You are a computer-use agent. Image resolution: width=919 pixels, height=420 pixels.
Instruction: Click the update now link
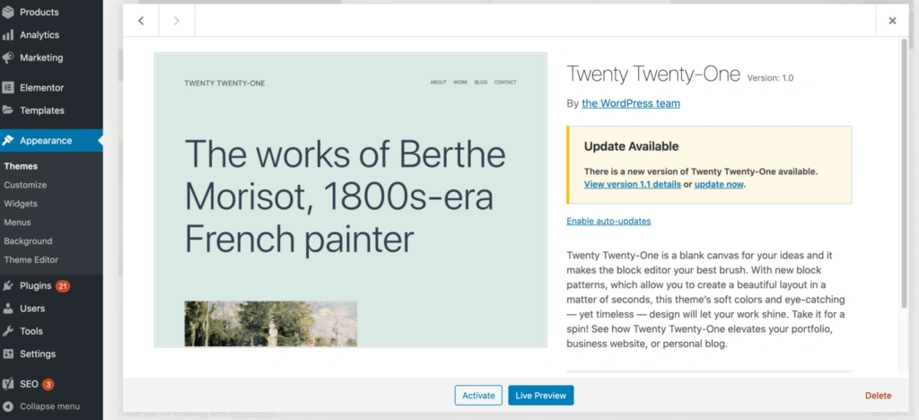click(719, 184)
